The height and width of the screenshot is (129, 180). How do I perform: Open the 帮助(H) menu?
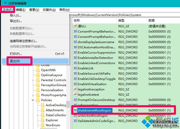pyautogui.click(x=64, y=10)
